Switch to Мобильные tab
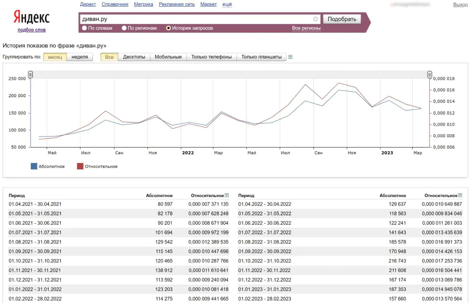The height and width of the screenshot is (303, 471). click(x=168, y=57)
